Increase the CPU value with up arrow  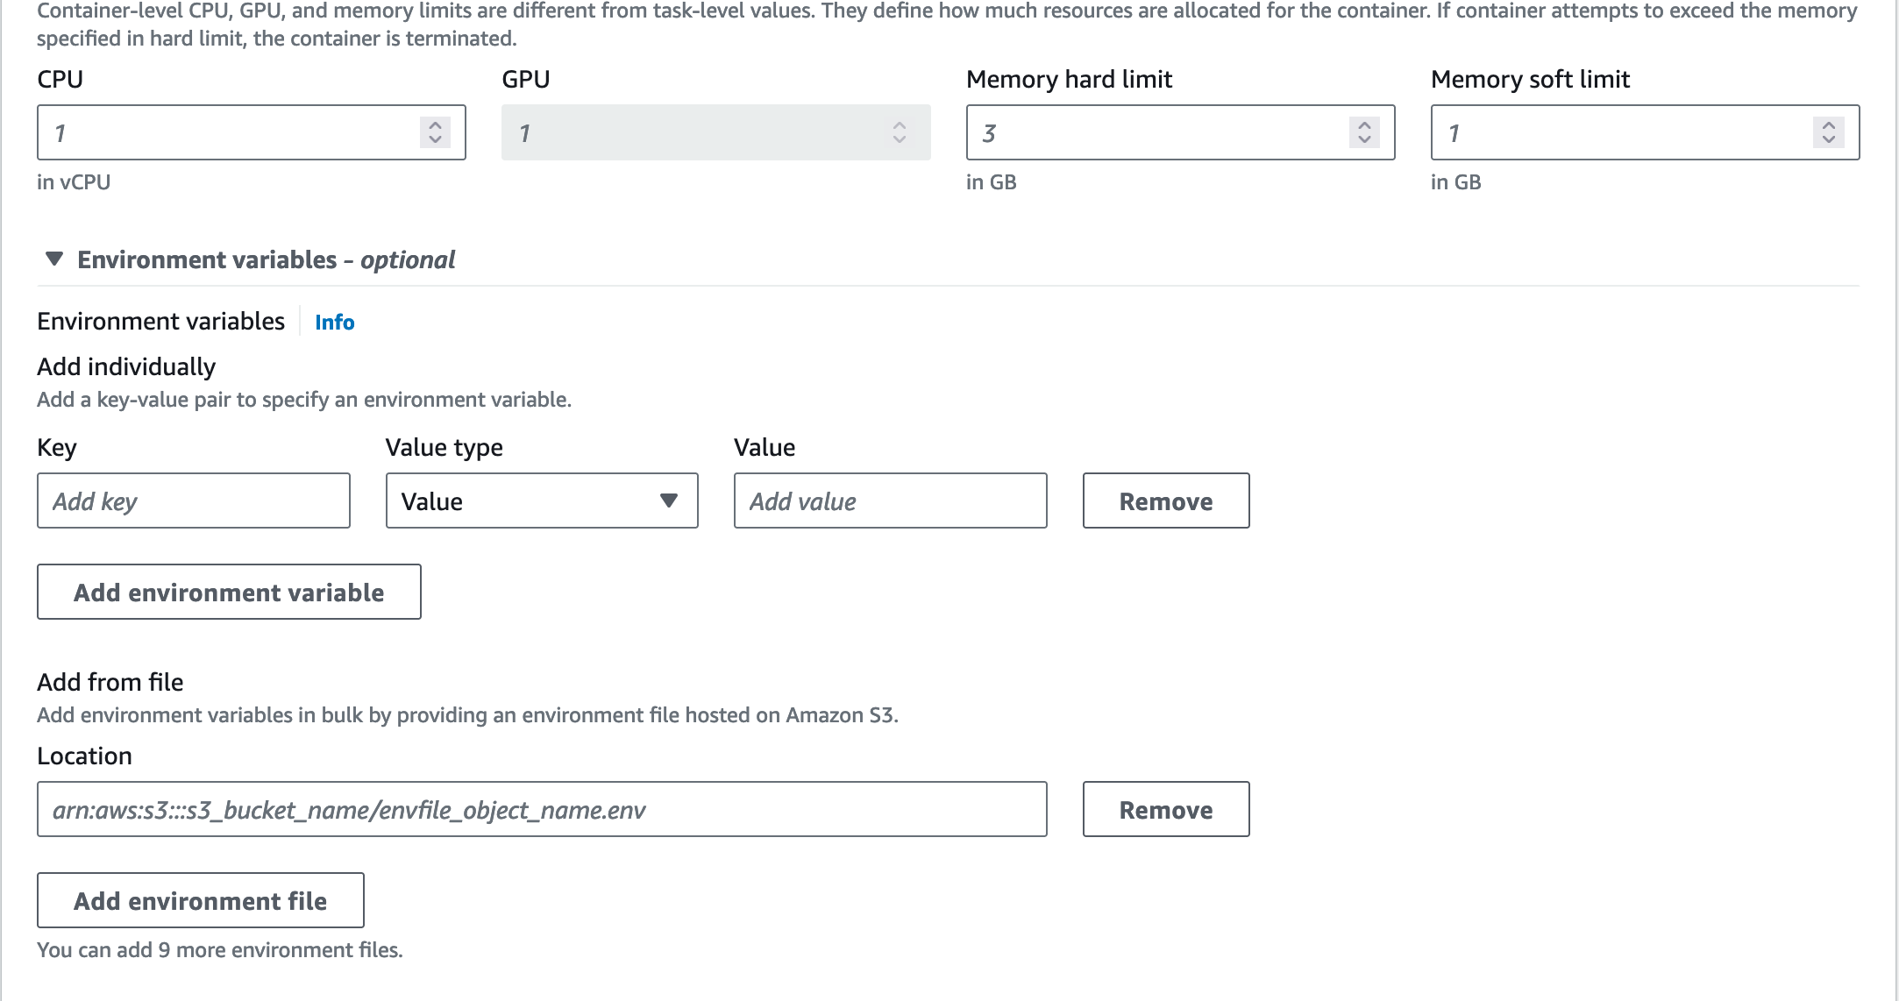tap(435, 124)
